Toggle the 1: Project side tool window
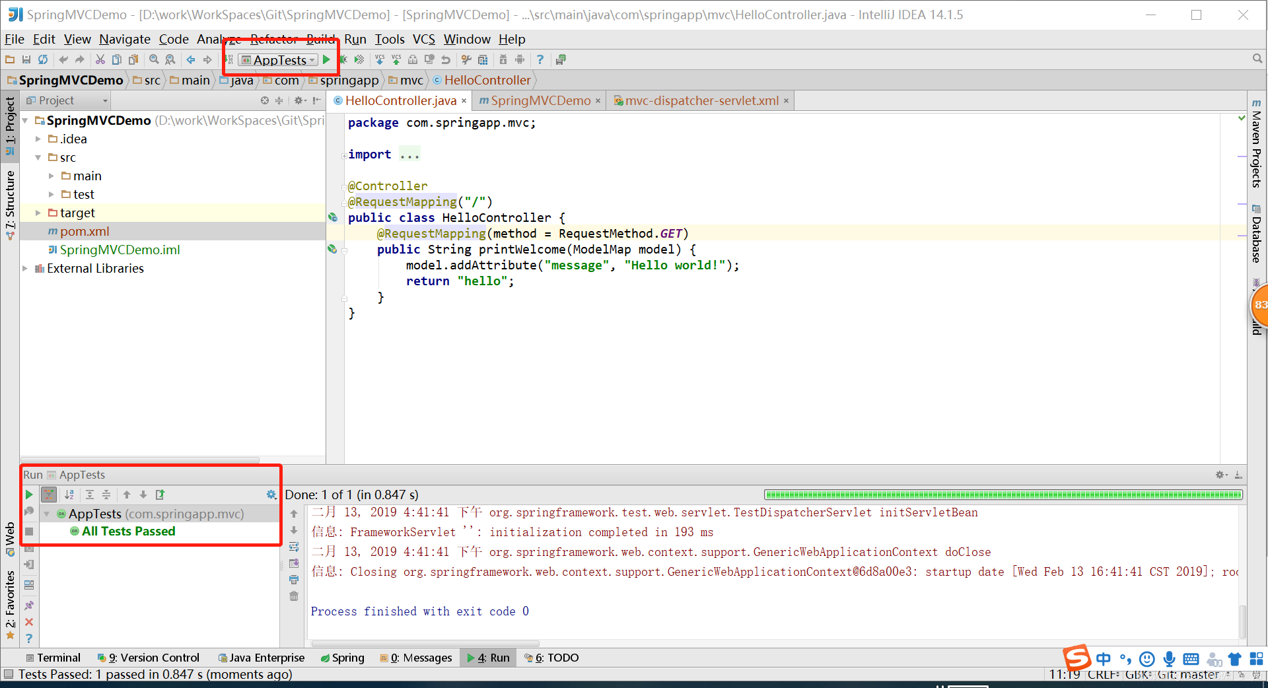1268x688 pixels. tap(10, 125)
